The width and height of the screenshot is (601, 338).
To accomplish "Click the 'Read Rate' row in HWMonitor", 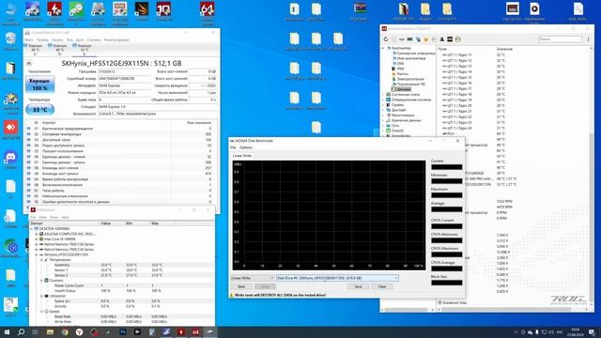I will point(121,317).
